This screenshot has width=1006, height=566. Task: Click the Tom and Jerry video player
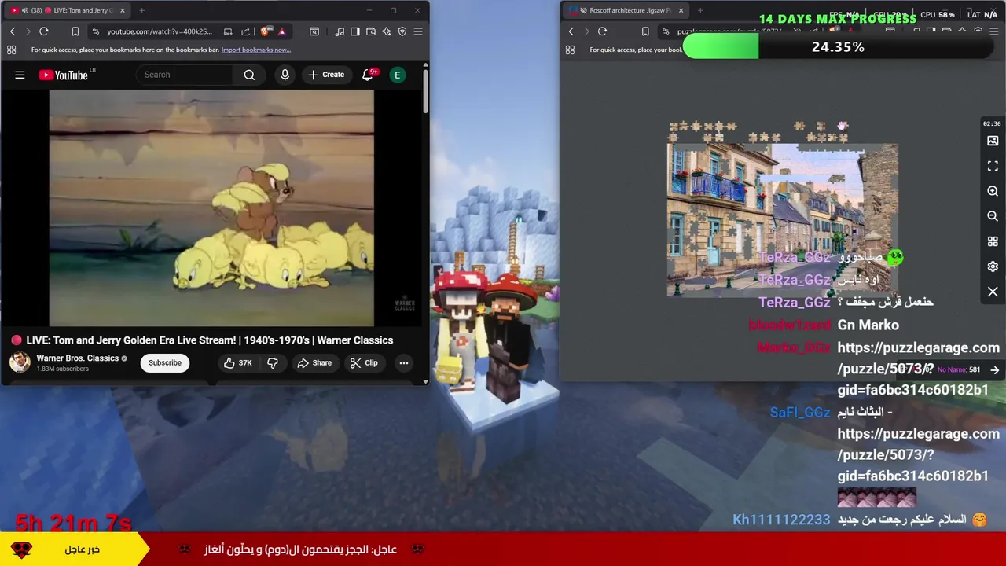click(211, 208)
